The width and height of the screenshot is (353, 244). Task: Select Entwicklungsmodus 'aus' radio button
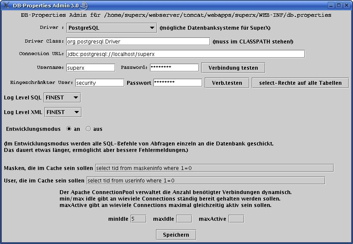[x=88, y=129]
